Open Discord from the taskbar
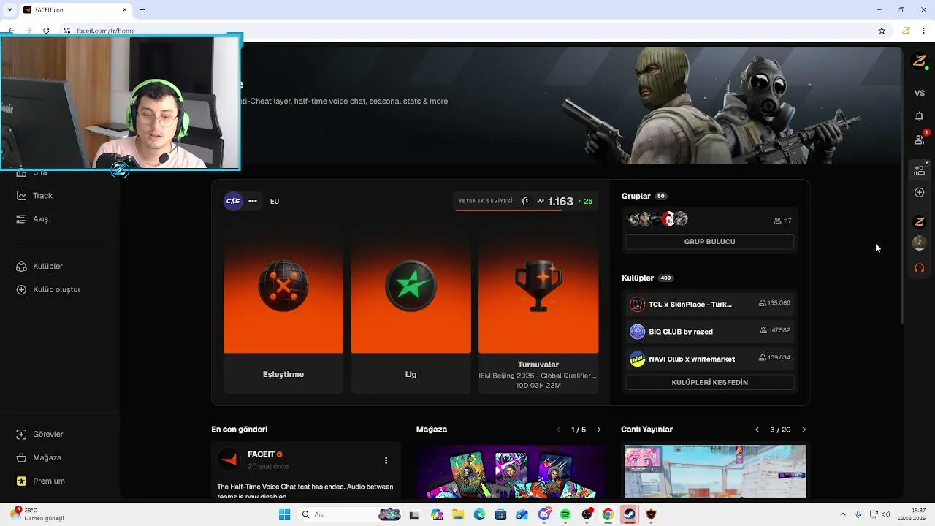935x526 pixels. pos(543,515)
